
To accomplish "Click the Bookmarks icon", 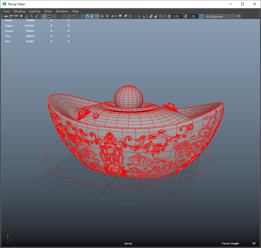I will (21, 16).
